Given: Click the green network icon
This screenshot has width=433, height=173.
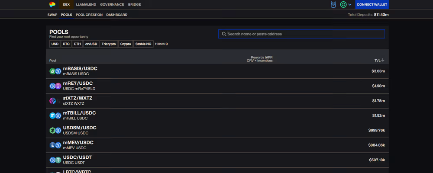Looking at the screenshot, I should point(343,4).
